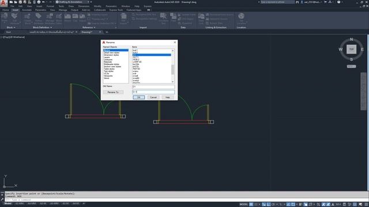Open the AutoCAD application menu logo
The height and width of the screenshot is (207, 369).
(3, 3)
